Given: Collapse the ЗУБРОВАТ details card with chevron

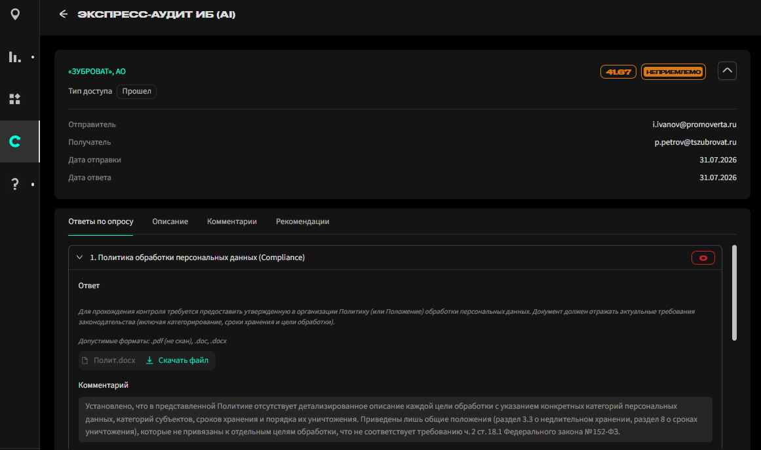Looking at the screenshot, I should point(726,71).
